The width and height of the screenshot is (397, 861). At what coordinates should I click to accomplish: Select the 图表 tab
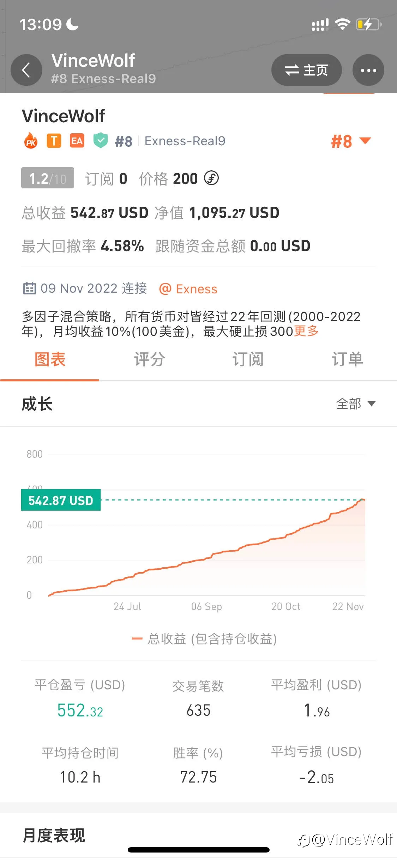coord(50,359)
